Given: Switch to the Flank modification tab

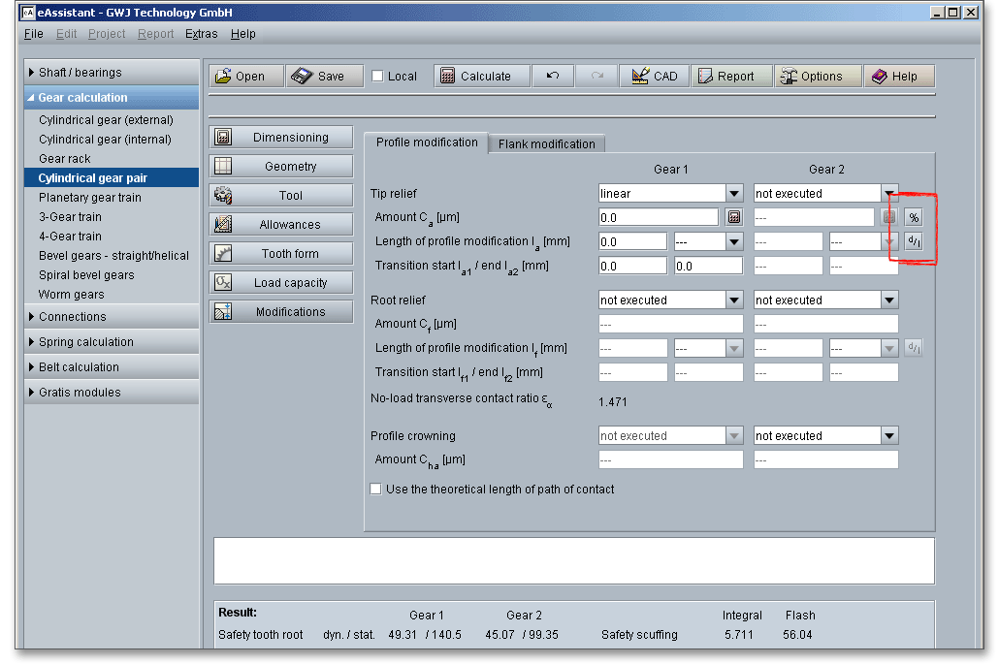Looking at the screenshot, I should coord(546,143).
